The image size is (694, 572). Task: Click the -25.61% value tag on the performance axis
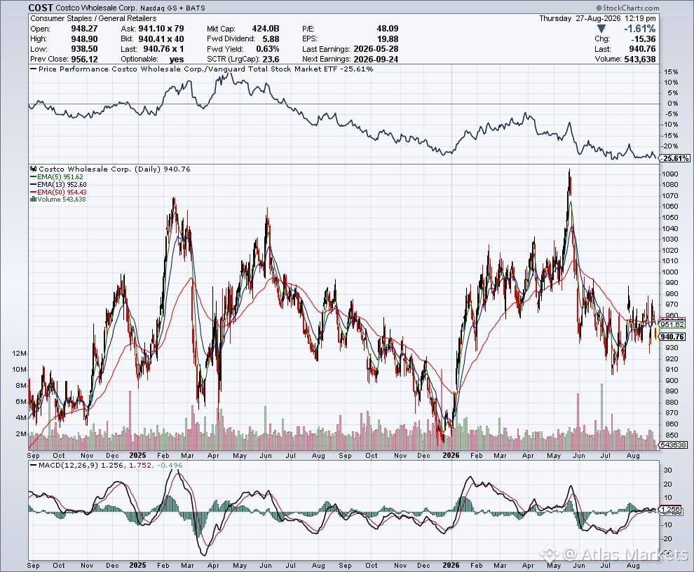674,158
